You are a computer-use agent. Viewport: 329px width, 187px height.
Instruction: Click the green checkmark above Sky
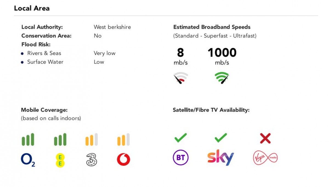[x=221, y=138]
